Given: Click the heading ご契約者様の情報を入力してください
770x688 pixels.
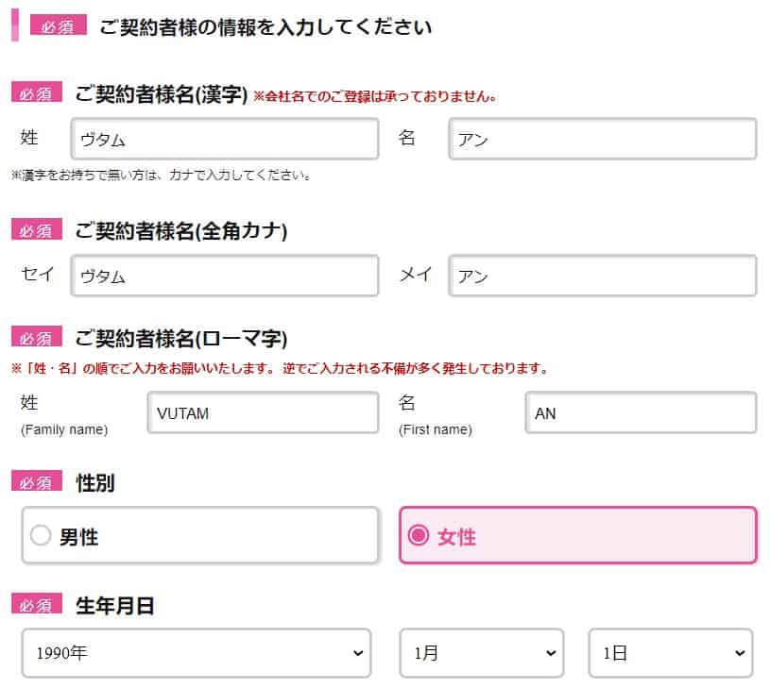Looking at the screenshot, I should (265, 26).
